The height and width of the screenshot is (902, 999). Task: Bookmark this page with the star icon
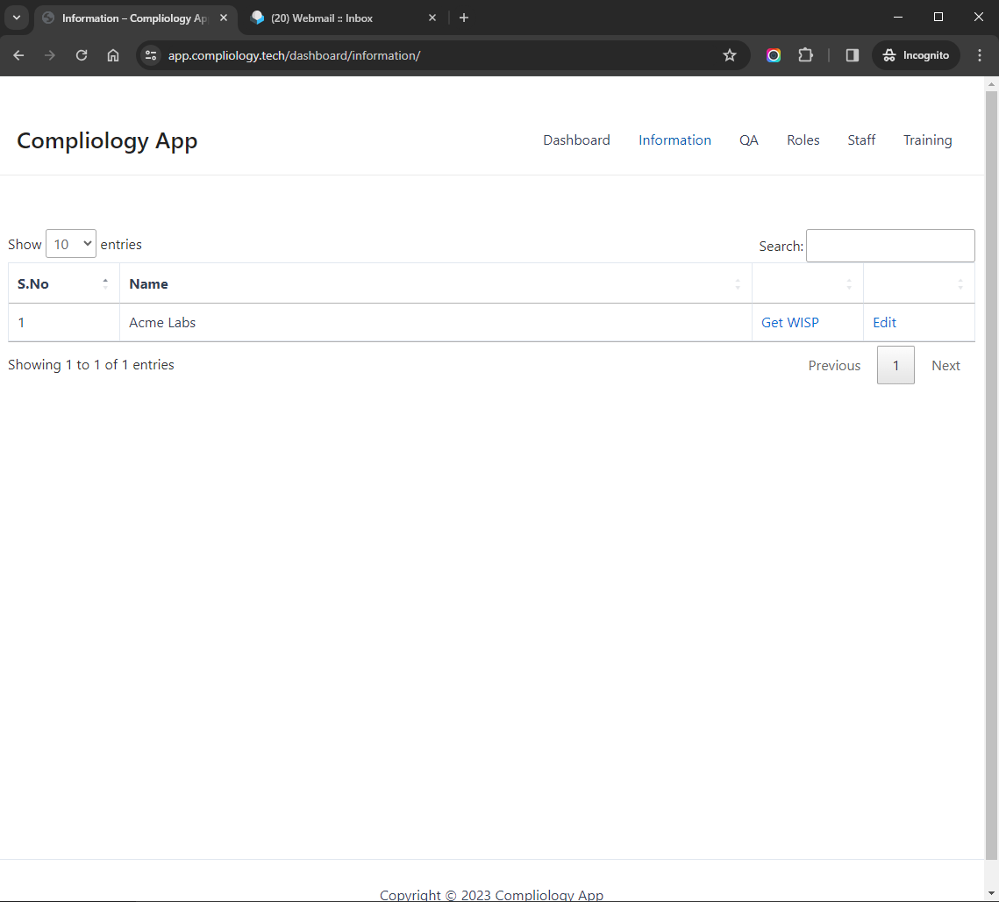[x=730, y=55]
